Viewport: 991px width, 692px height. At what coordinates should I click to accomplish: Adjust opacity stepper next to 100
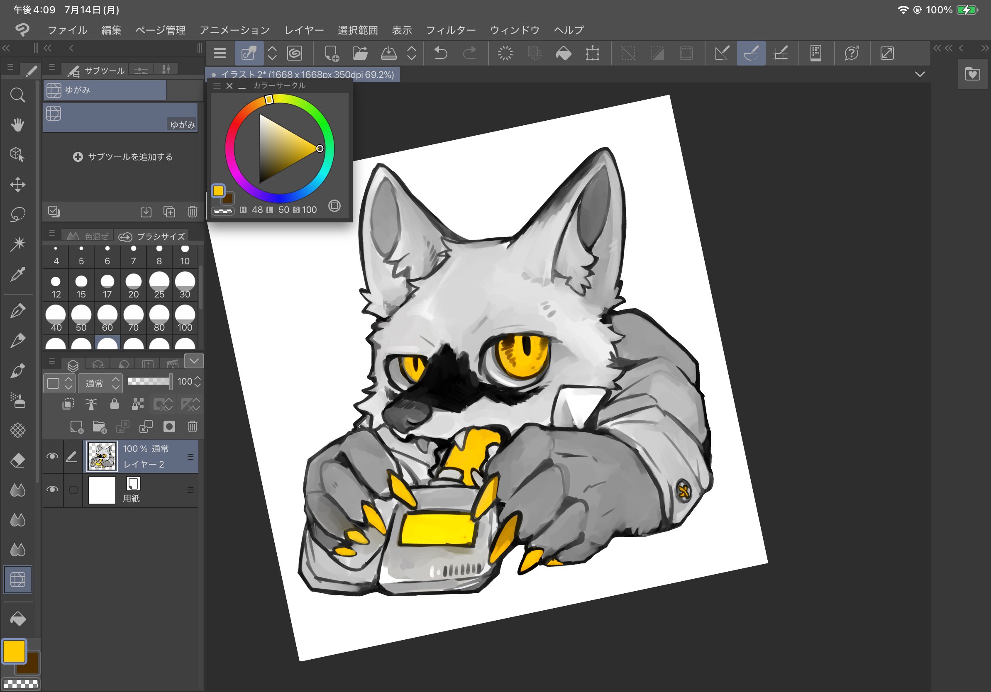[x=198, y=381]
